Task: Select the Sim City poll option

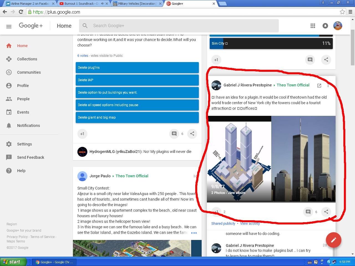Action: tap(271, 44)
